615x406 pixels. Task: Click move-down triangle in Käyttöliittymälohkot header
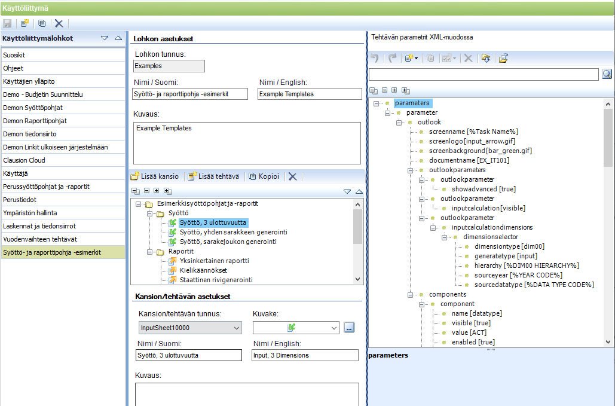(x=105, y=38)
